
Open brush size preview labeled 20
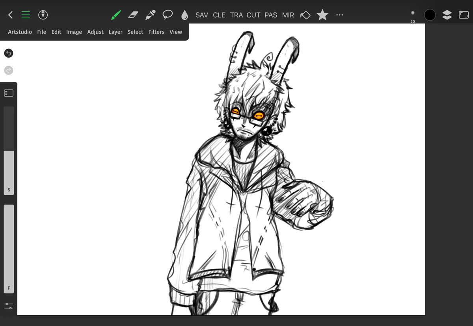(413, 16)
